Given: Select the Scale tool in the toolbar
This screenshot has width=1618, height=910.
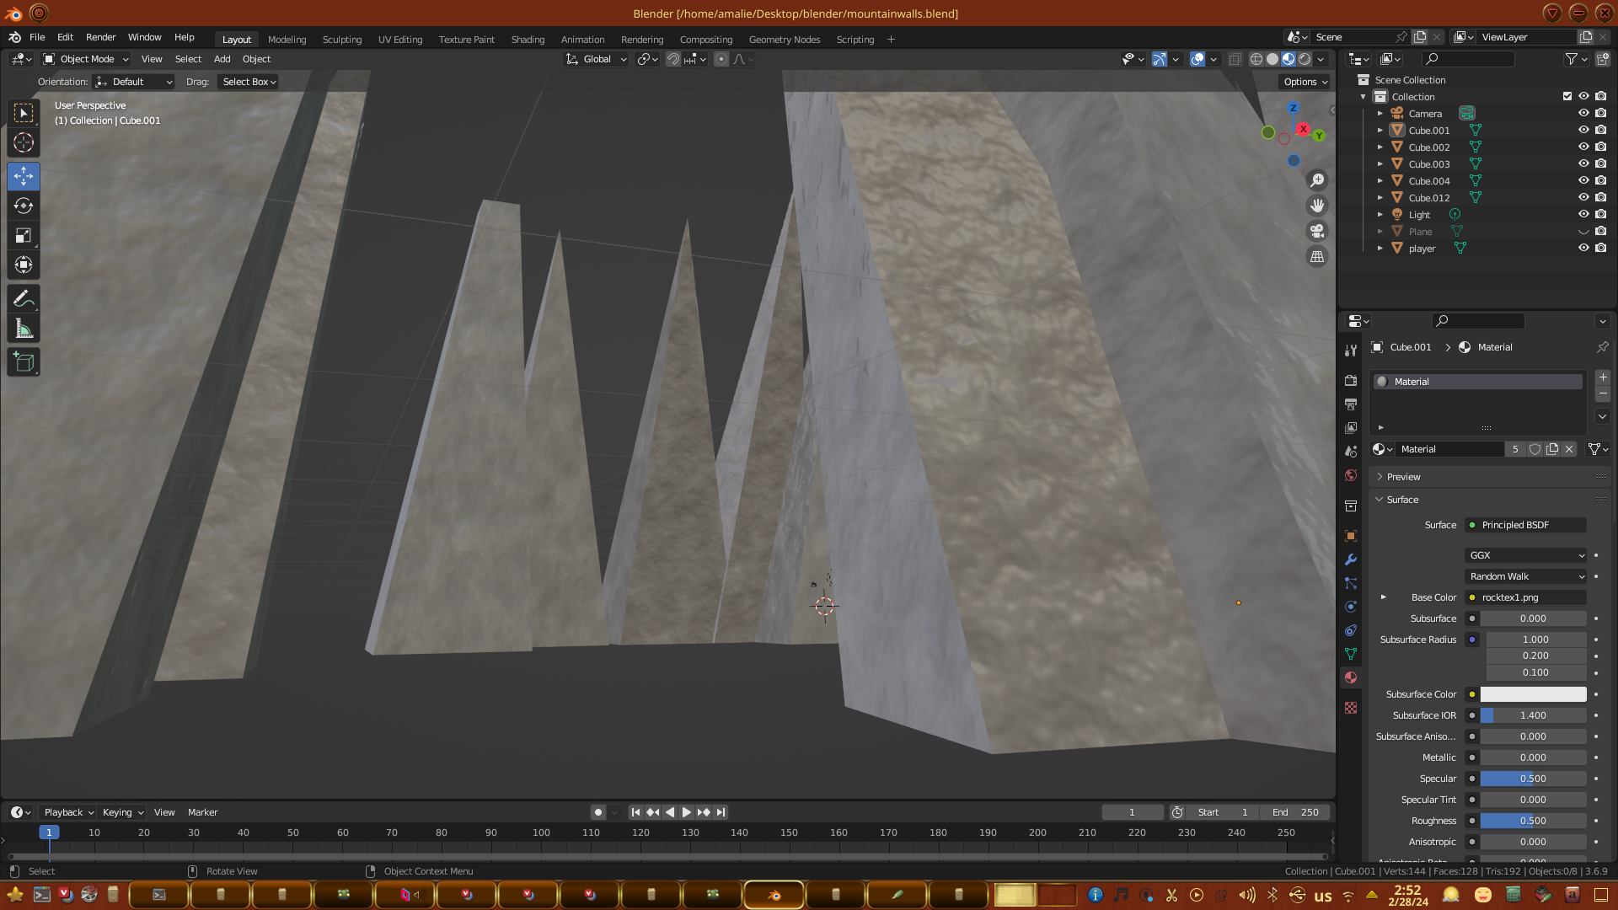Looking at the screenshot, I should [24, 236].
